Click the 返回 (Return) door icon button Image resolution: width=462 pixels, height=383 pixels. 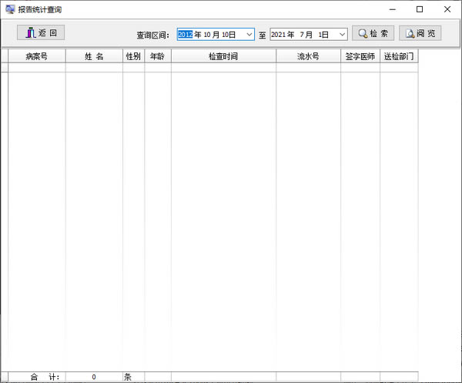click(41, 32)
